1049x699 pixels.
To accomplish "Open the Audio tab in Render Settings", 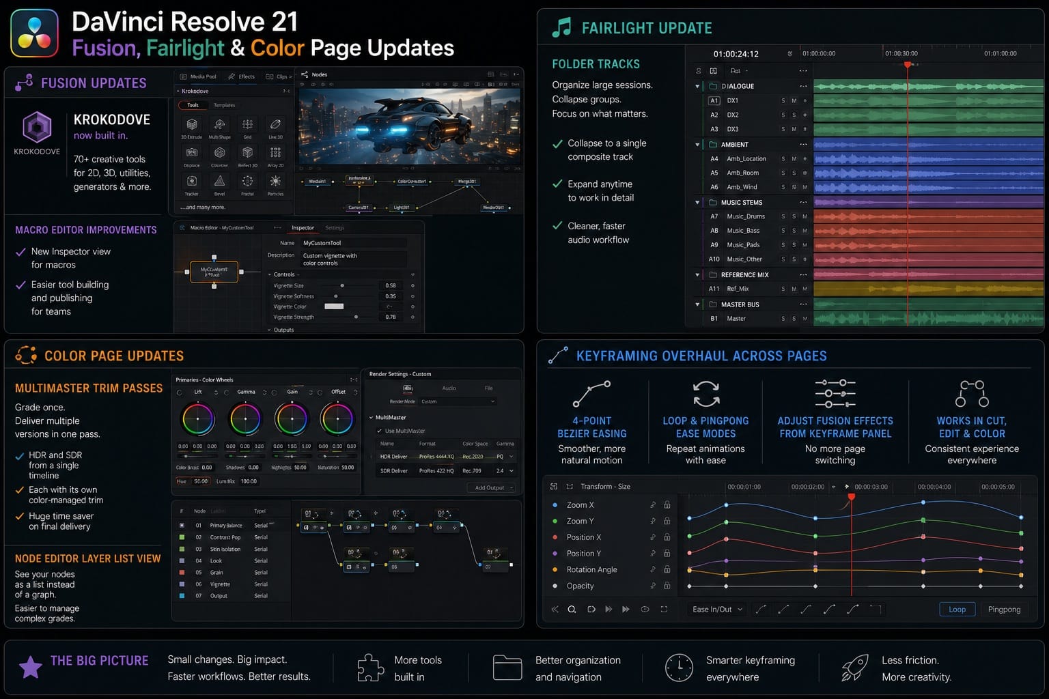I will point(449,388).
